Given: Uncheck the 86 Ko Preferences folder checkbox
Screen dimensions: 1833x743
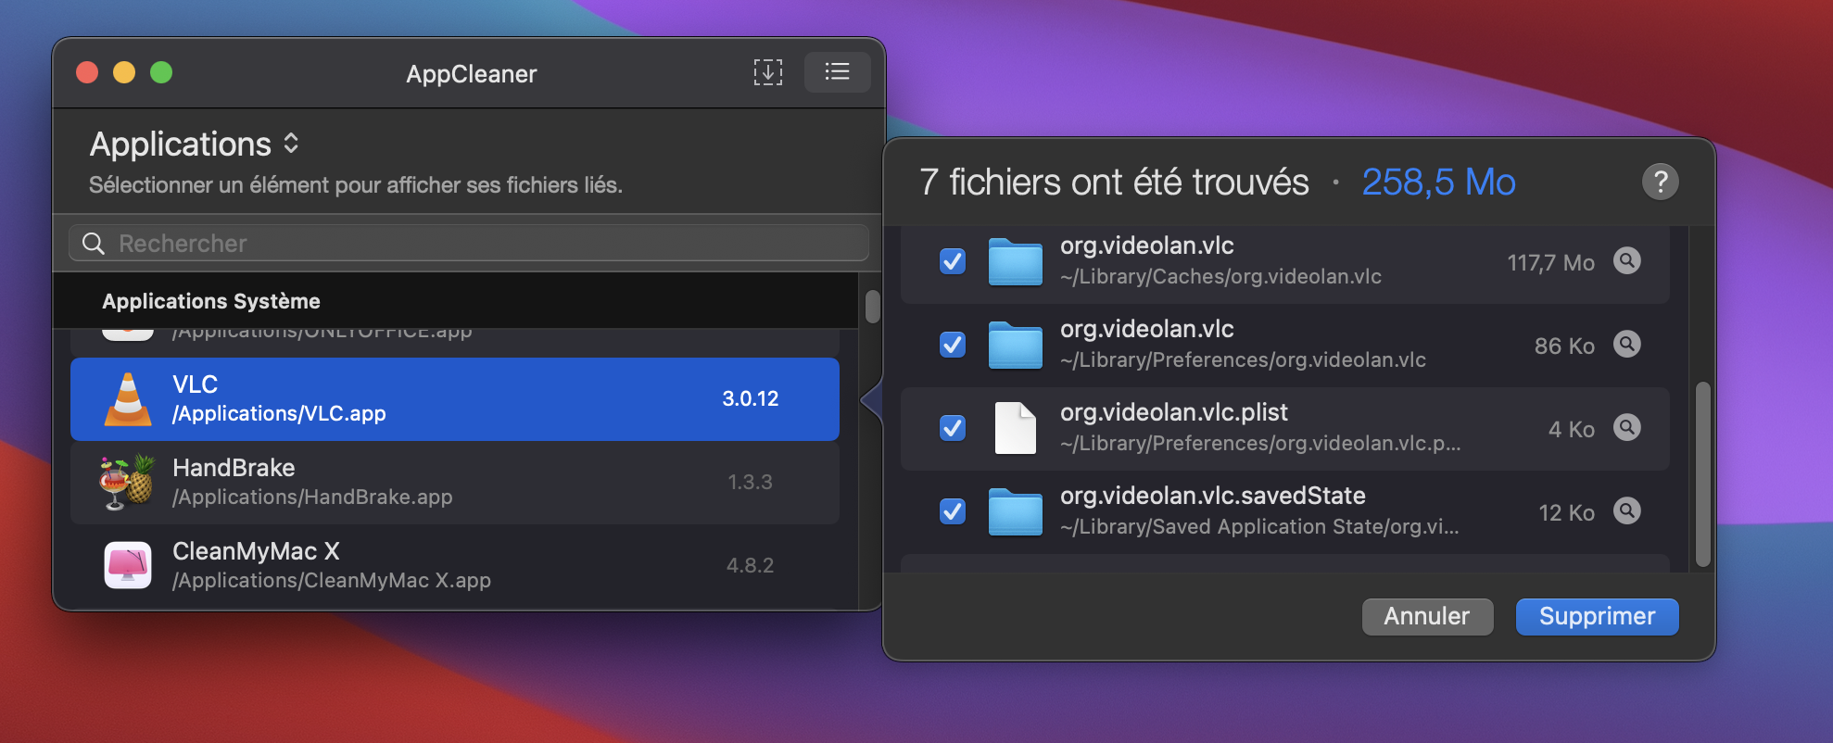Looking at the screenshot, I should [x=953, y=345].
